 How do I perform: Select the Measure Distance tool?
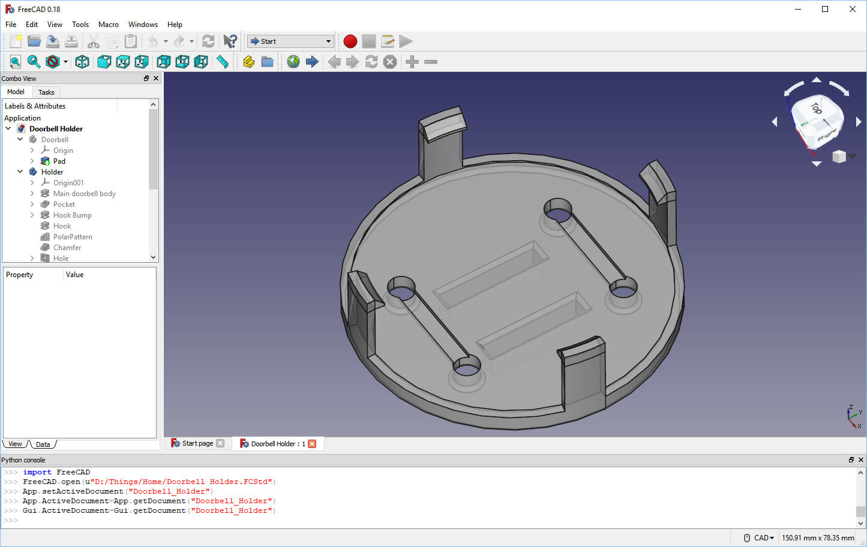[222, 62]
